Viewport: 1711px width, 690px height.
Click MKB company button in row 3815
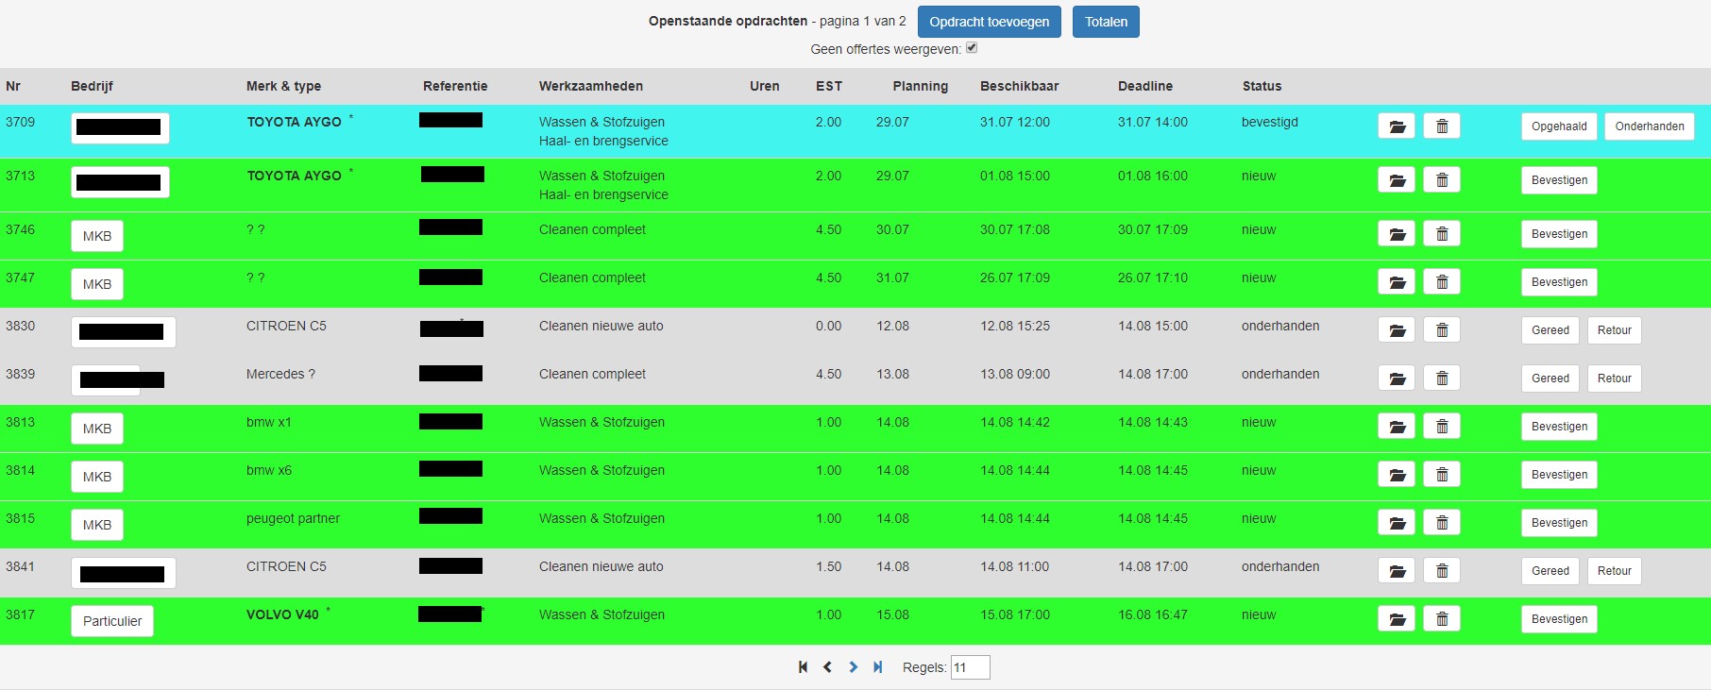(97, 525)
